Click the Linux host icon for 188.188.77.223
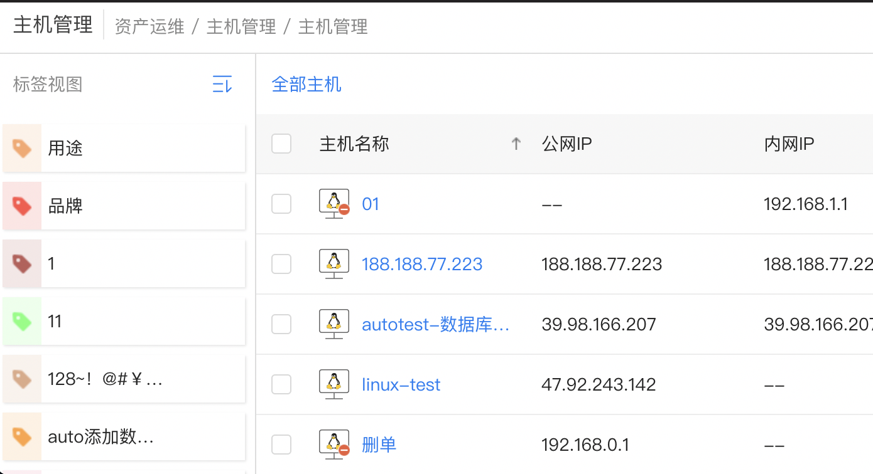The image size is (873, 474). click(x=334, y=264)
